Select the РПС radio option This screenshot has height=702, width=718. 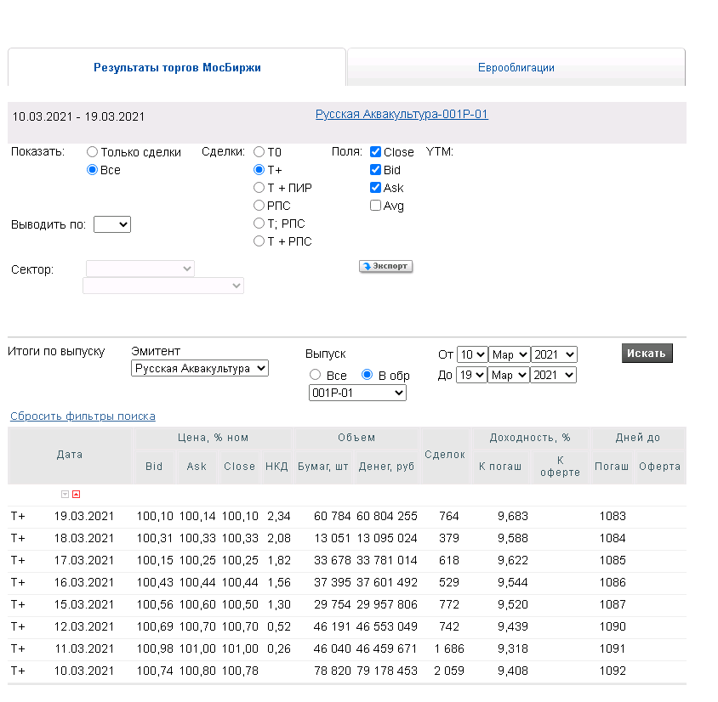[x=259, y=206]
